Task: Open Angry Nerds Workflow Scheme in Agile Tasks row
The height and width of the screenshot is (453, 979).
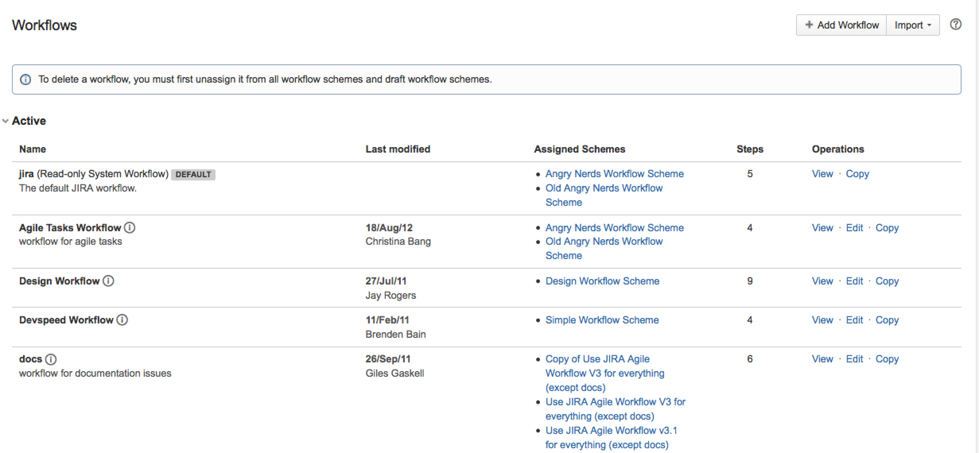Action: (x=614, y=228)
